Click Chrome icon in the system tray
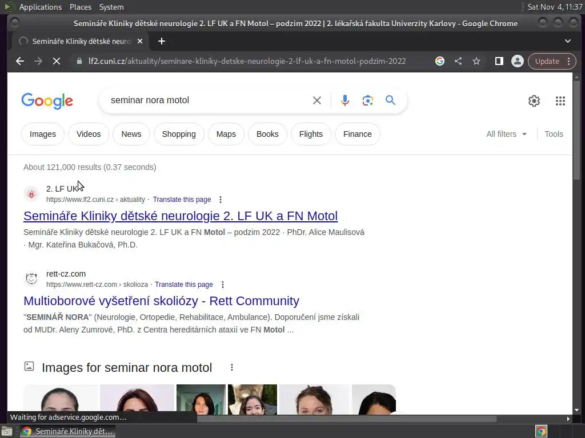Image resolution: width=585 pixels, height=438 pixels. click(541, 431)
